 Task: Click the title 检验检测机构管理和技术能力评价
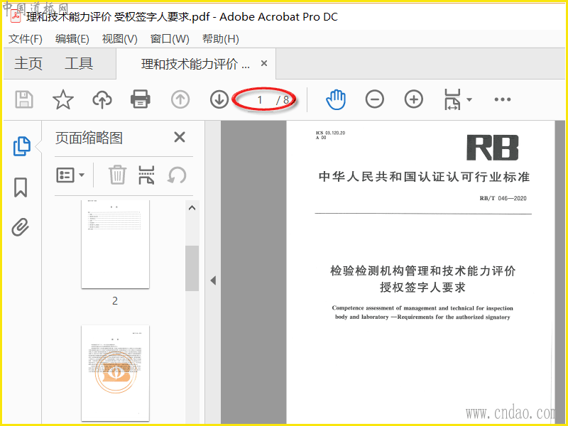[422, 271]
